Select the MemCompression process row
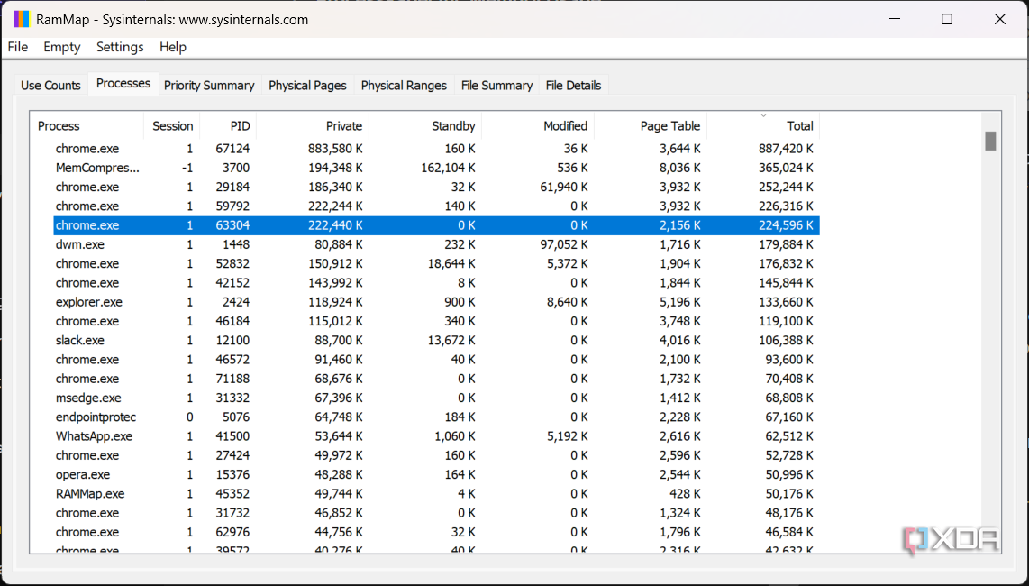 (97, 168)
